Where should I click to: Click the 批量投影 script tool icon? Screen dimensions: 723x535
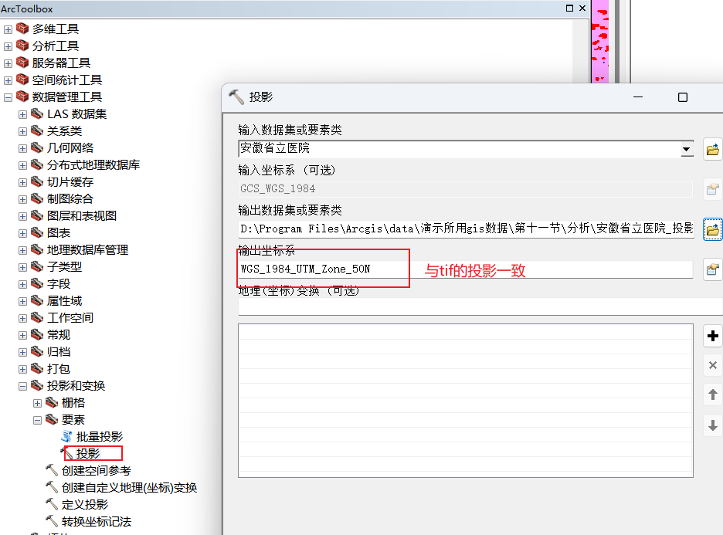66,436
